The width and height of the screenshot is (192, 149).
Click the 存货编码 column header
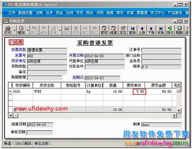[x=23, y=85]
